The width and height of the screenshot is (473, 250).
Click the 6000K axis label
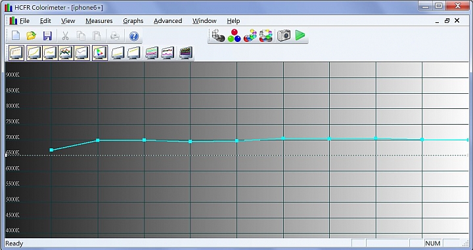[12, 169]
